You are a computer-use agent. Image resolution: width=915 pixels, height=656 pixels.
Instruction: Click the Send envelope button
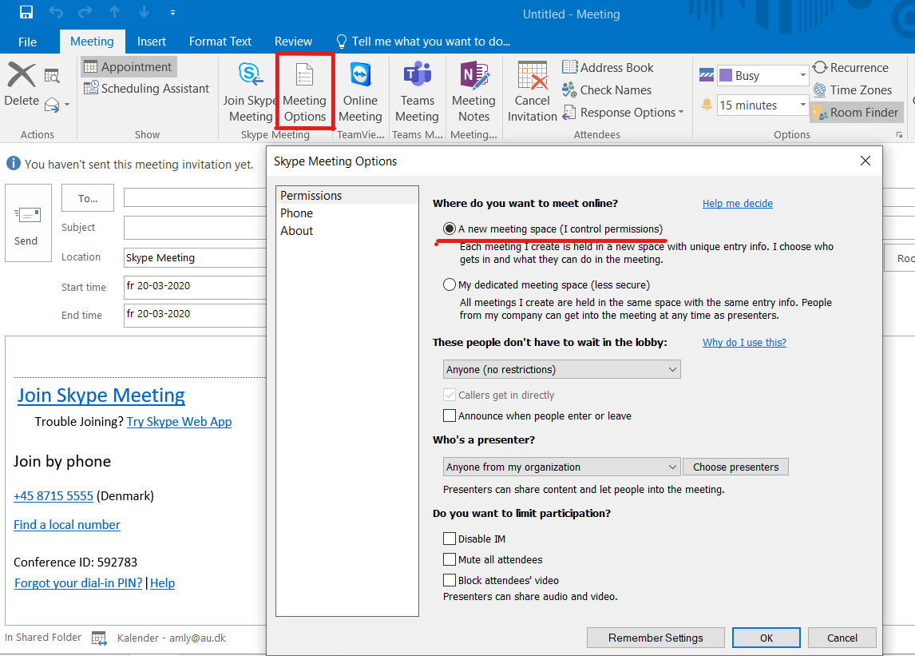click(x=28, y=223)
